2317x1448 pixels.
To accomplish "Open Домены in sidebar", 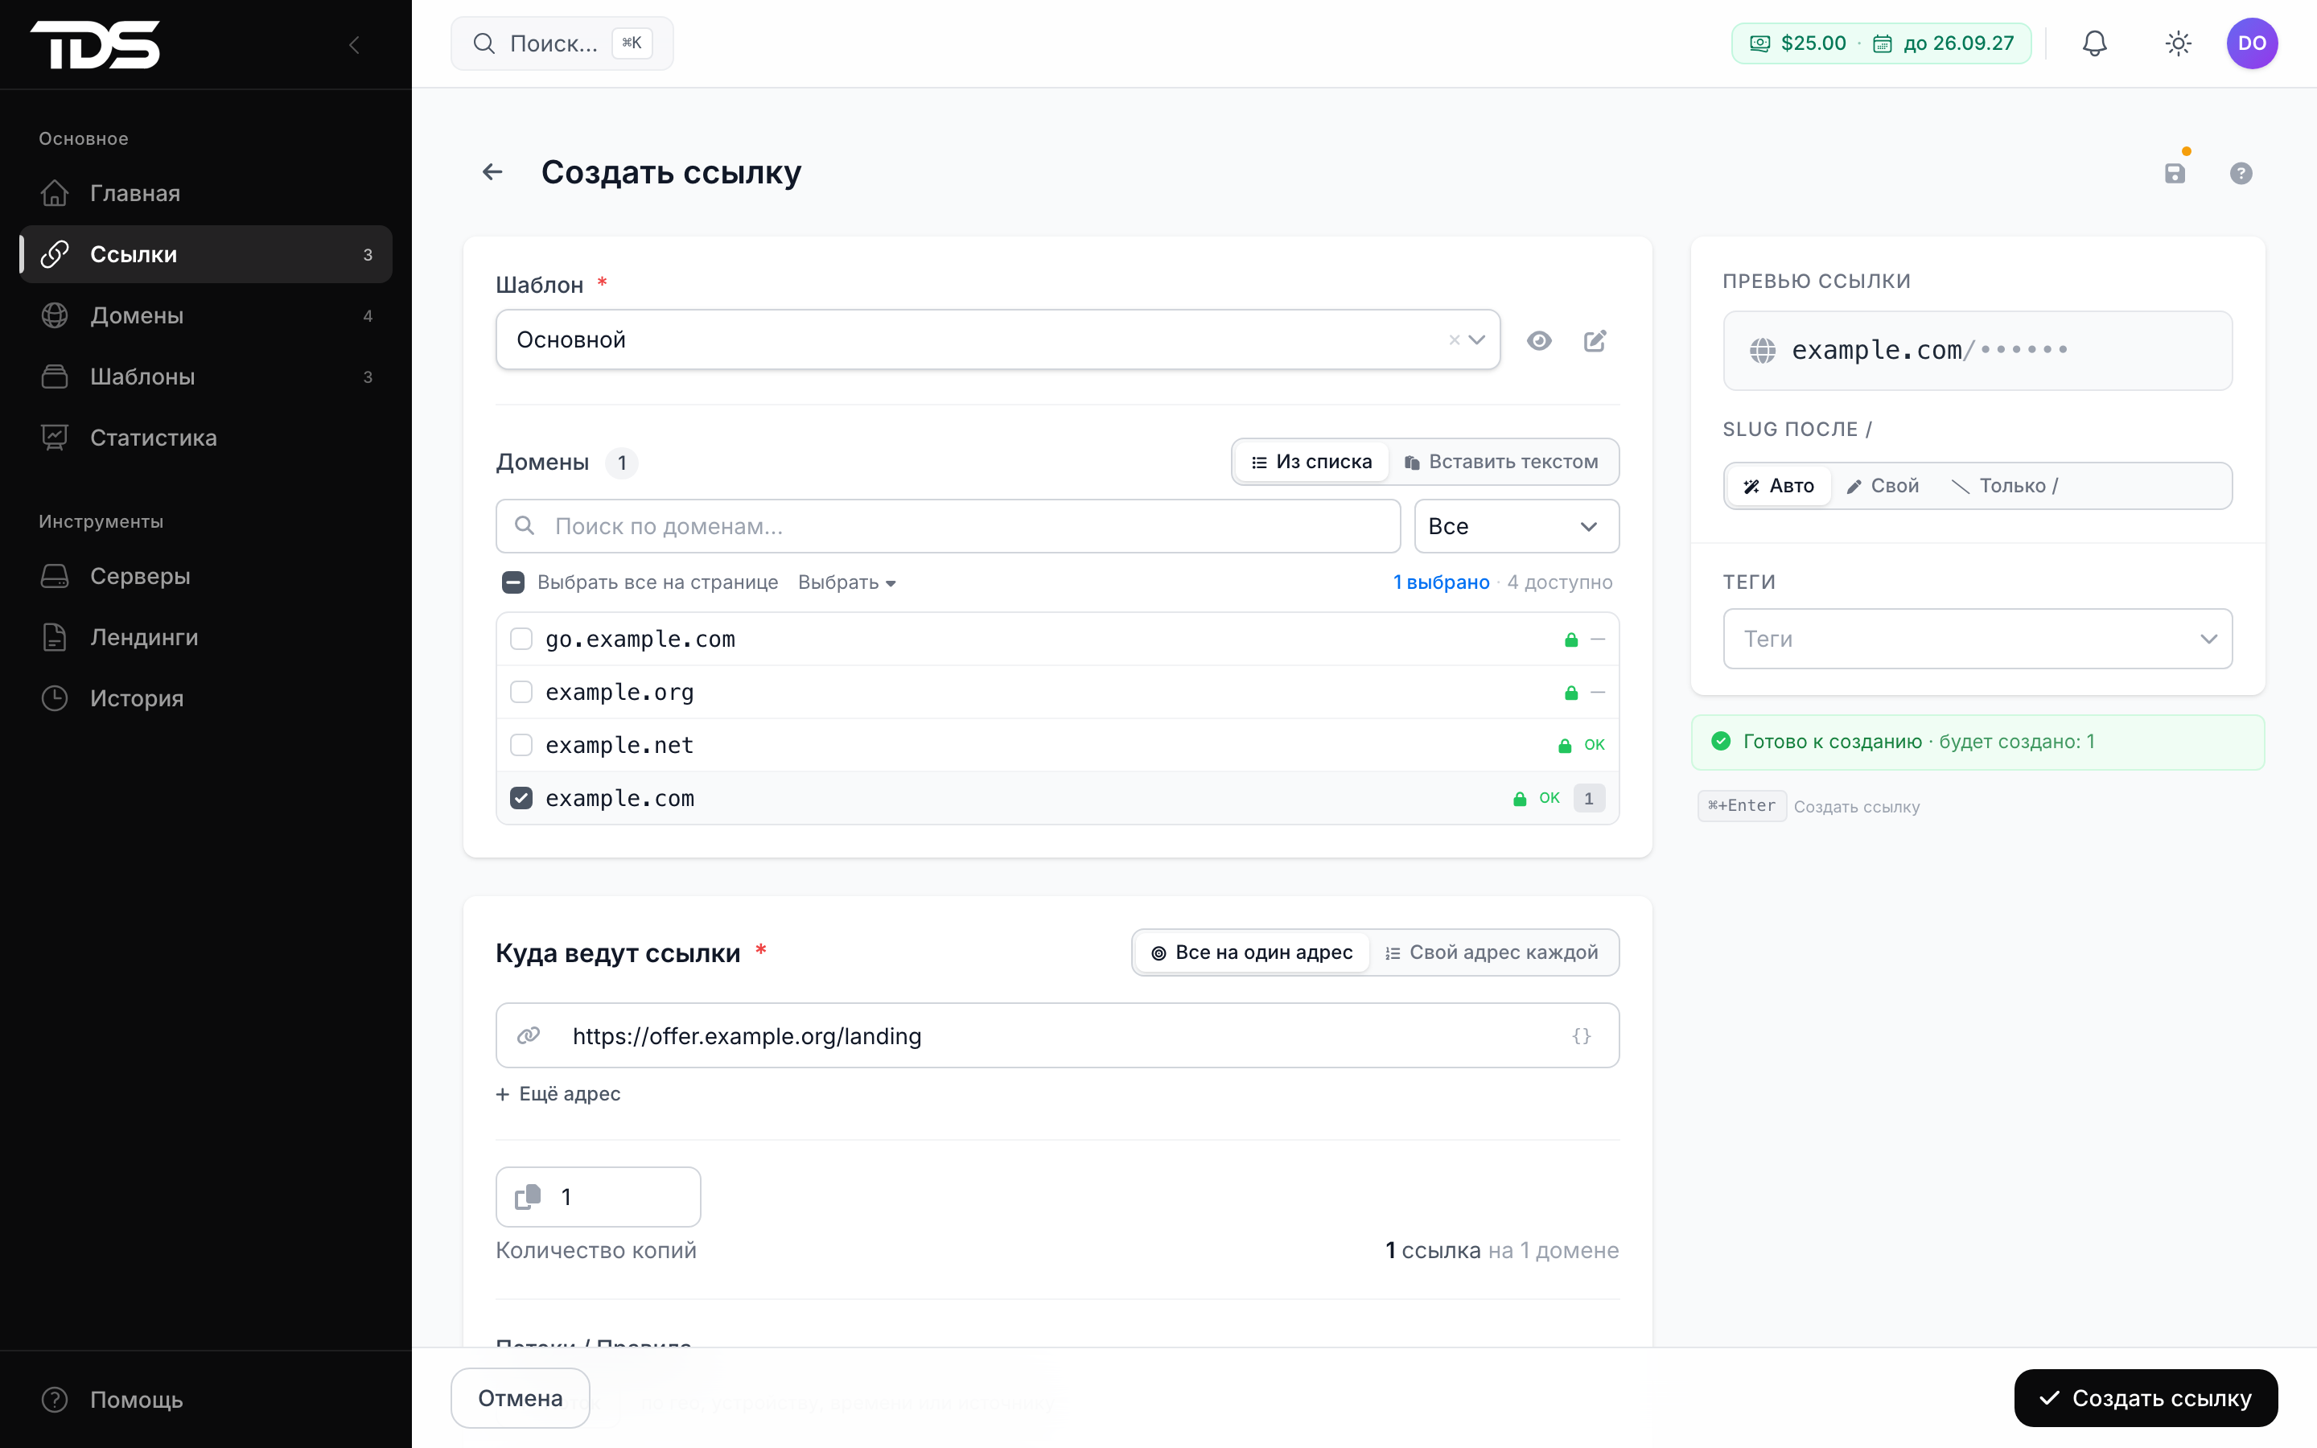I will (x=206, y=315).
